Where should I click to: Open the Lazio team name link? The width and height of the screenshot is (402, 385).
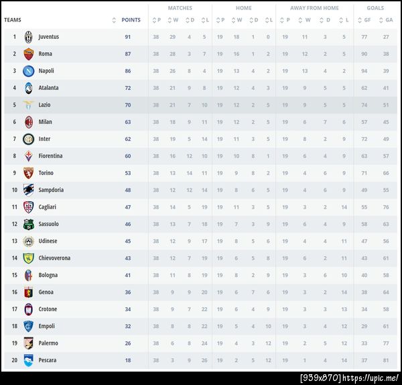pos(44,105)
